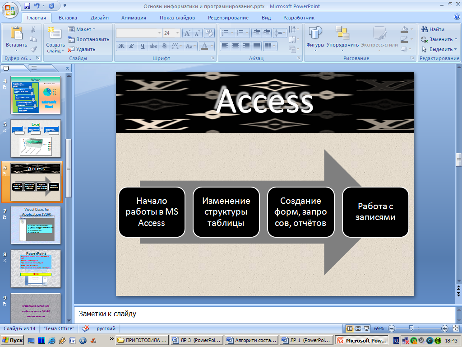The image size is (462, 347).
Task: Create a new slide with Создать слайд icon
Action: coord(55,33)
